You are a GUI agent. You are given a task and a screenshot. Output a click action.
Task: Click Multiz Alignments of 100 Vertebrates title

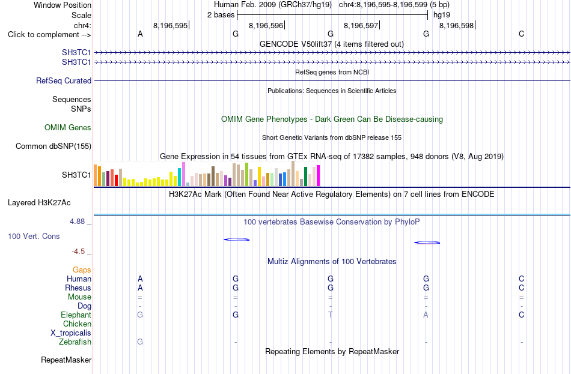(332, 262)
